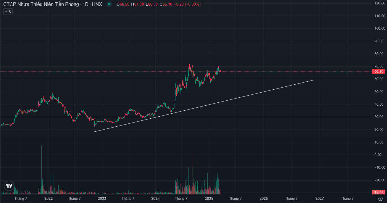Click the low value L66.00

(151, 4)
